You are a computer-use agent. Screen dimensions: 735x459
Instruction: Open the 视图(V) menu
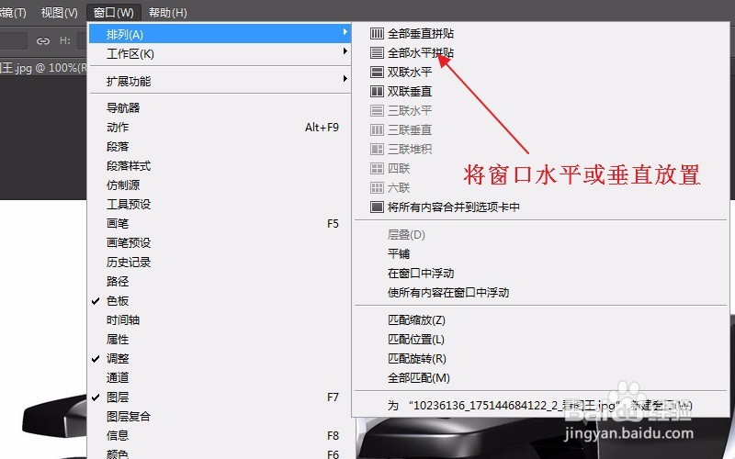click(60, 13)
